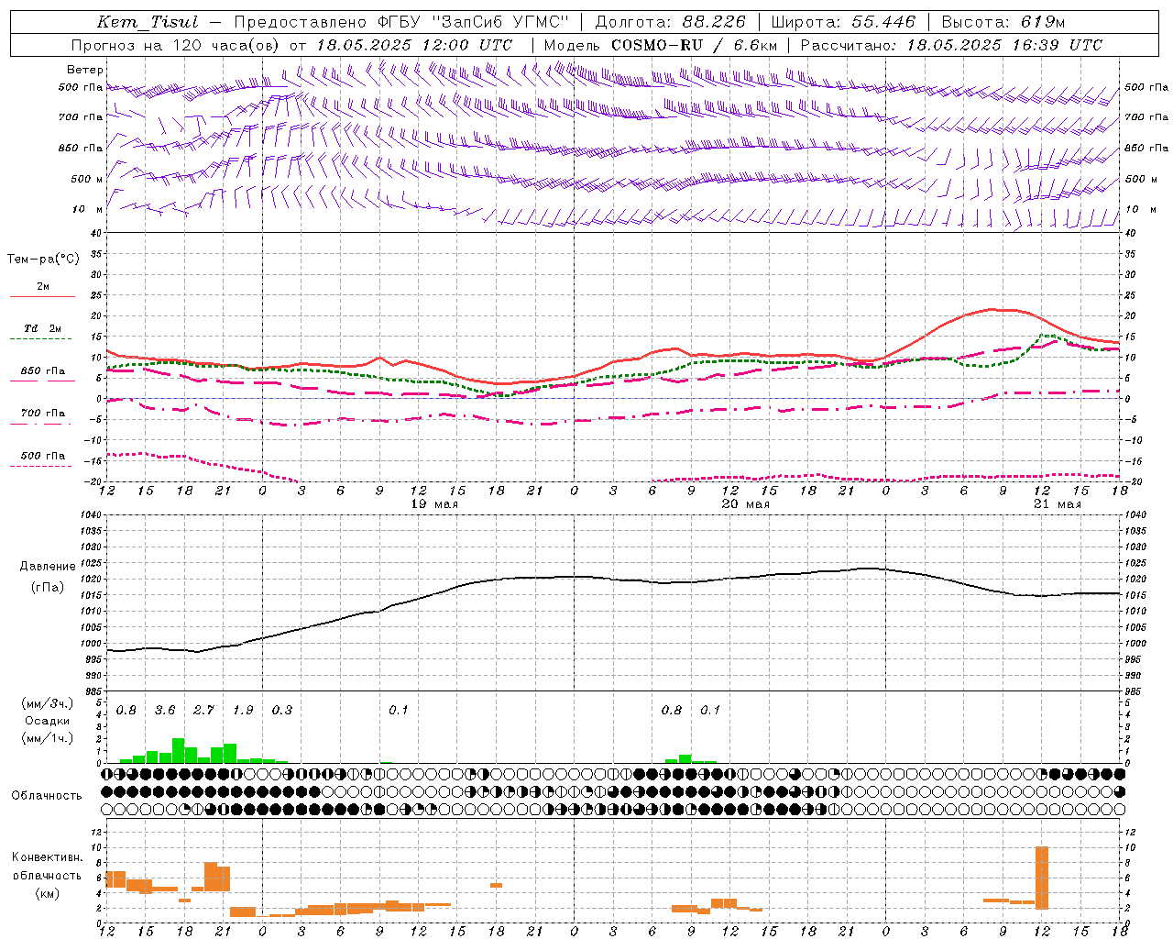Screen dimensions: 1173x939
Task: Click the 'Td 2м' dew point legend entry
Action: pos(42,331)
